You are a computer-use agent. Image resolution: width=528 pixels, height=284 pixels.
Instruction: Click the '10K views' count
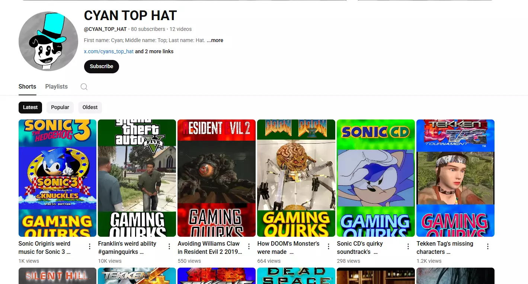[110, 261]
